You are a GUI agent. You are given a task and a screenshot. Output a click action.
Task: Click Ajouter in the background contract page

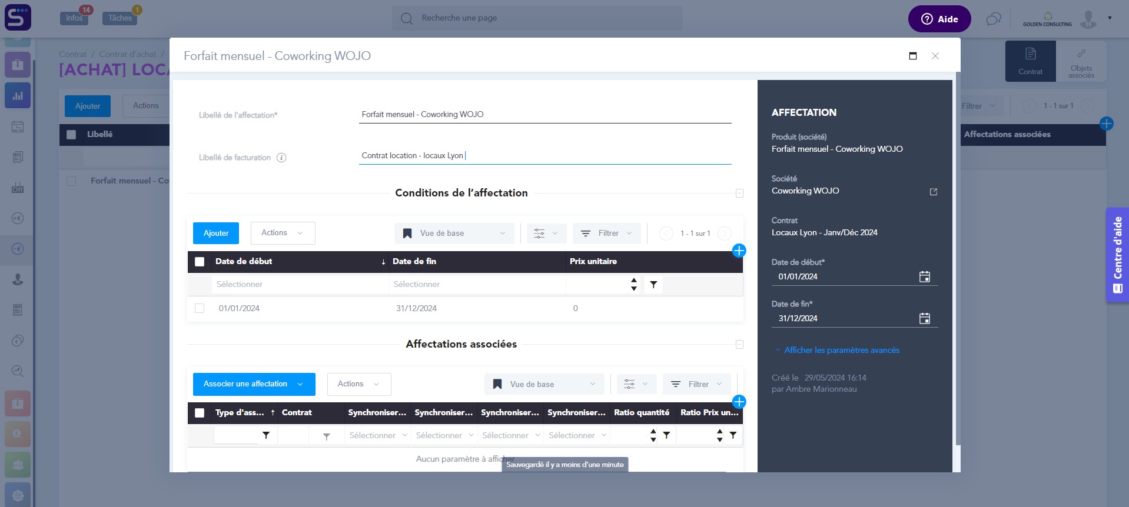[x=88, y=106]
